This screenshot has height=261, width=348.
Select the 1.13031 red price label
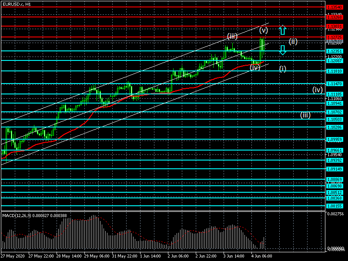tap(335, 27)
